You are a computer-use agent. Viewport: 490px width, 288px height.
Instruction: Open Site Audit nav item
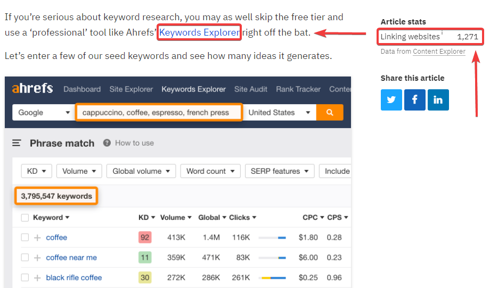coord(251,89)
